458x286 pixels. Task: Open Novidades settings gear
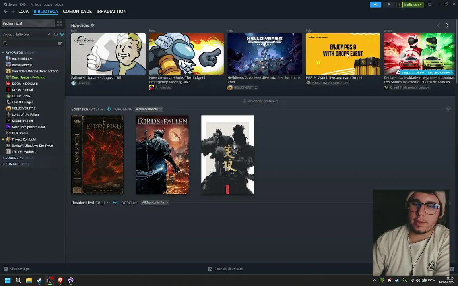click(93, 25)
